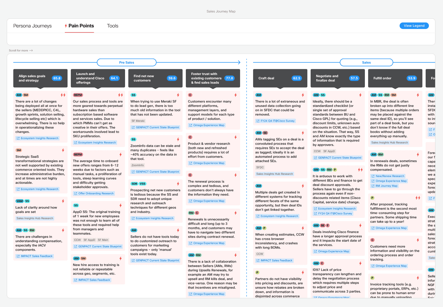The height and width of the screenshot is (307, 443).
Task: Open the GENPACT Current State Blueprint link on the Meraki SF card
Action: coord(155,127)
